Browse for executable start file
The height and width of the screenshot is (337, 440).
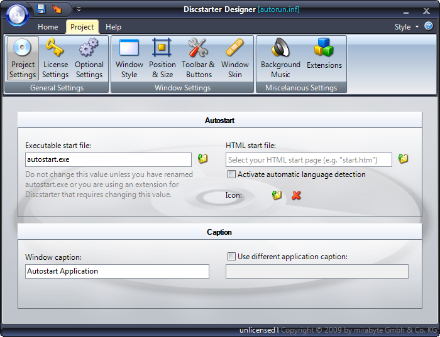(x=202, y=159)
